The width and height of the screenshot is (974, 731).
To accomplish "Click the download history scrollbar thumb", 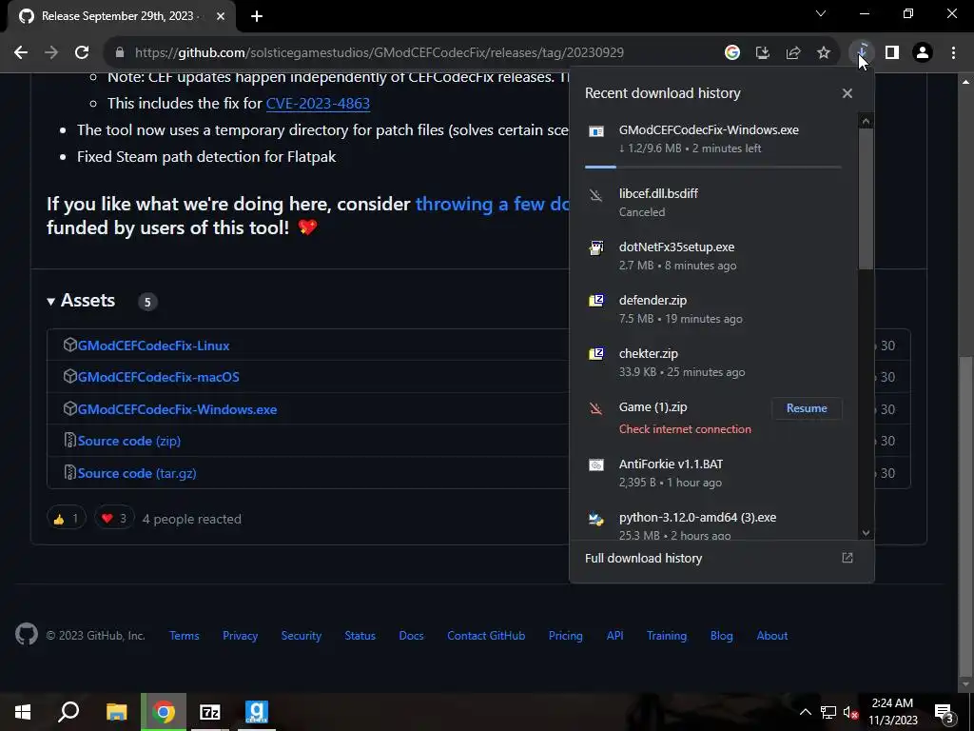I will 866,199.
